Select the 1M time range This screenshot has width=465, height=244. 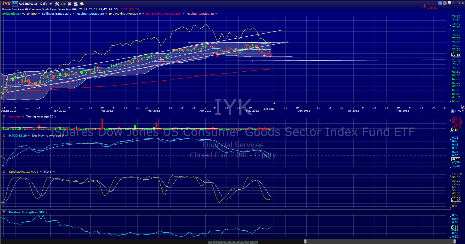click(237, 242)
